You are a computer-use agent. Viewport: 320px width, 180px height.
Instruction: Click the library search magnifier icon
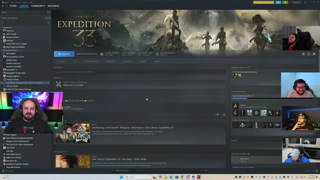(3, 23)
